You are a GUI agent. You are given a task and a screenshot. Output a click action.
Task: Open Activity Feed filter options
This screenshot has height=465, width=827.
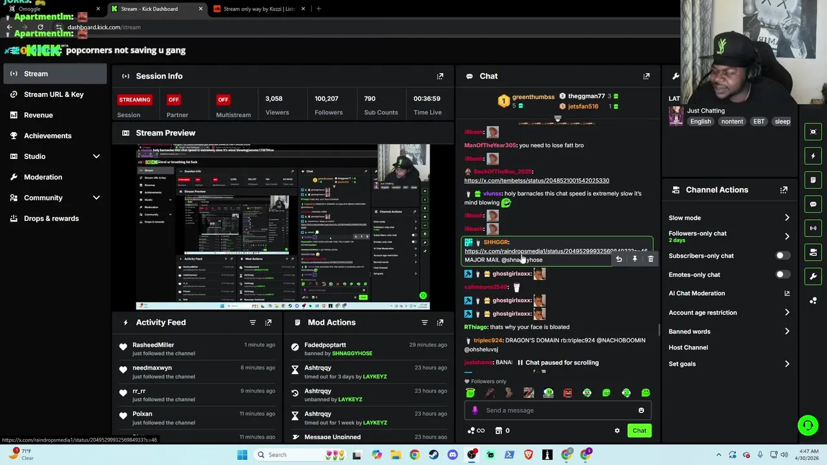[253, 322]
